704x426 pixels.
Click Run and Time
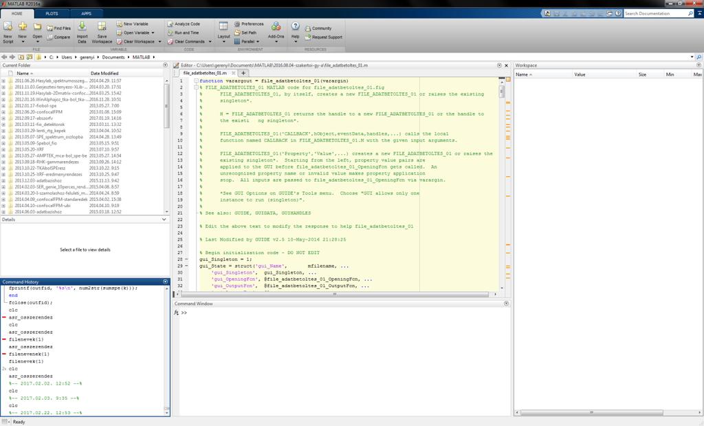click(183, 33)
